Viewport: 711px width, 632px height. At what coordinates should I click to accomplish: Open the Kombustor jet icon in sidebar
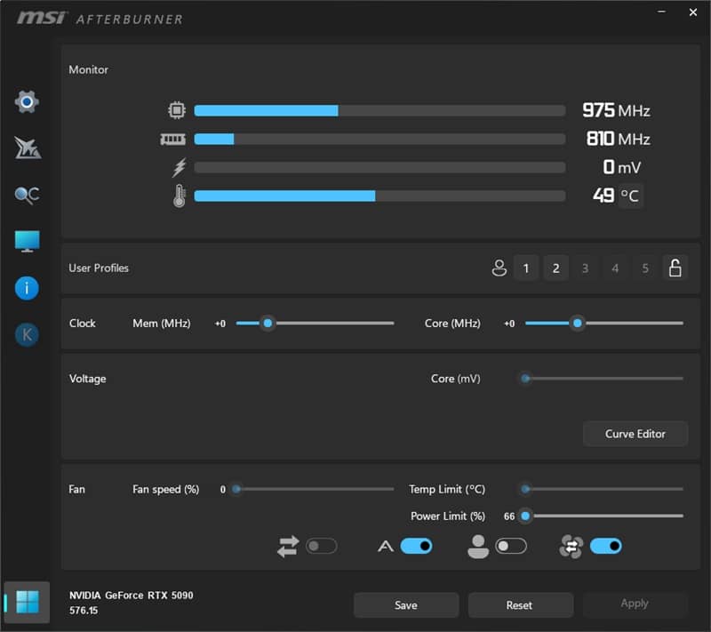[28, 148]
